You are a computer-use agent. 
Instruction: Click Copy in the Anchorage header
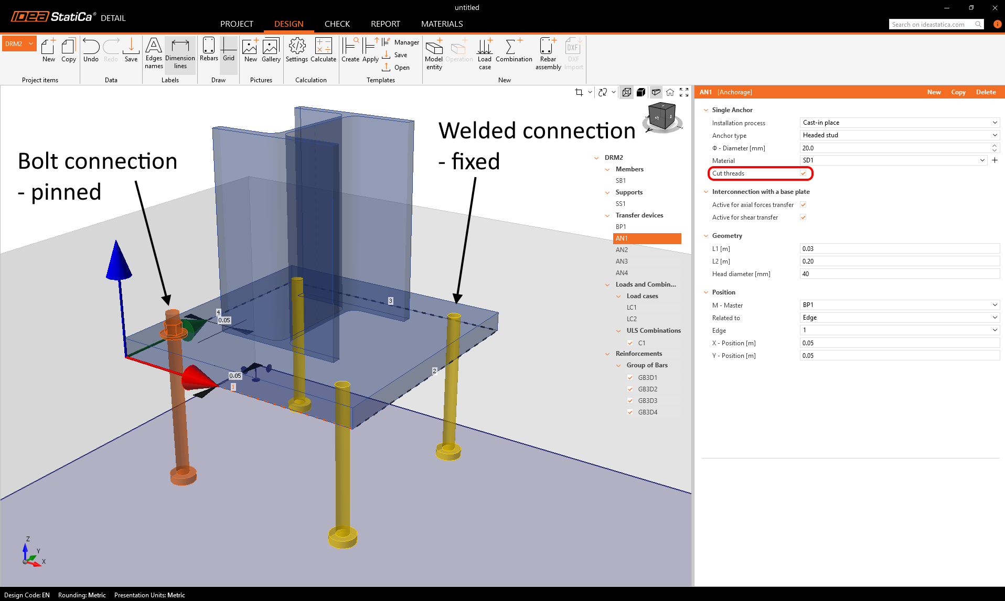coord(958,92)
